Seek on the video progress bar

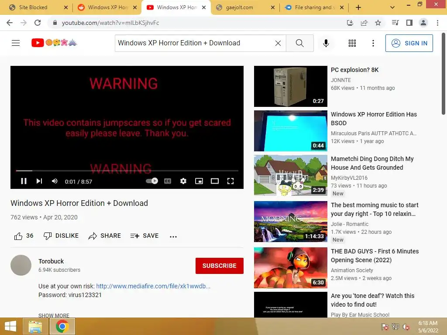[127, 171]
